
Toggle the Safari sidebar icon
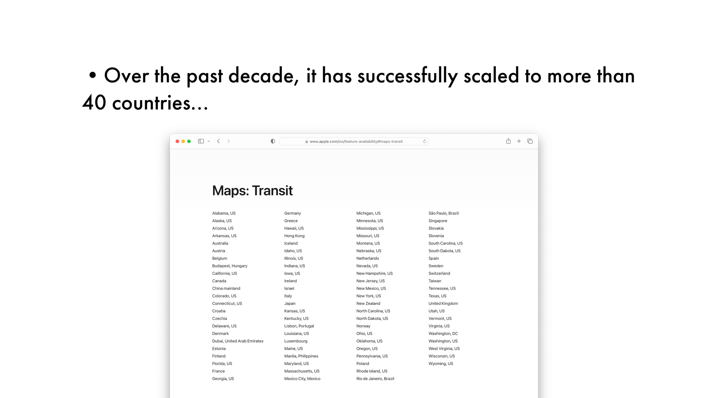[x=201, y=141]
